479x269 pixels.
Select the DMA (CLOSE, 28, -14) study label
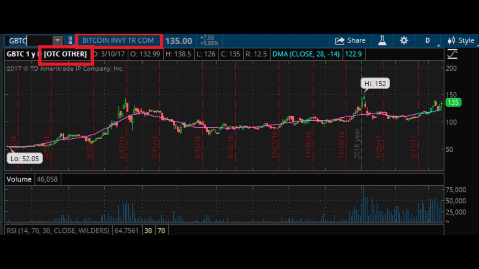pos(306,54)
